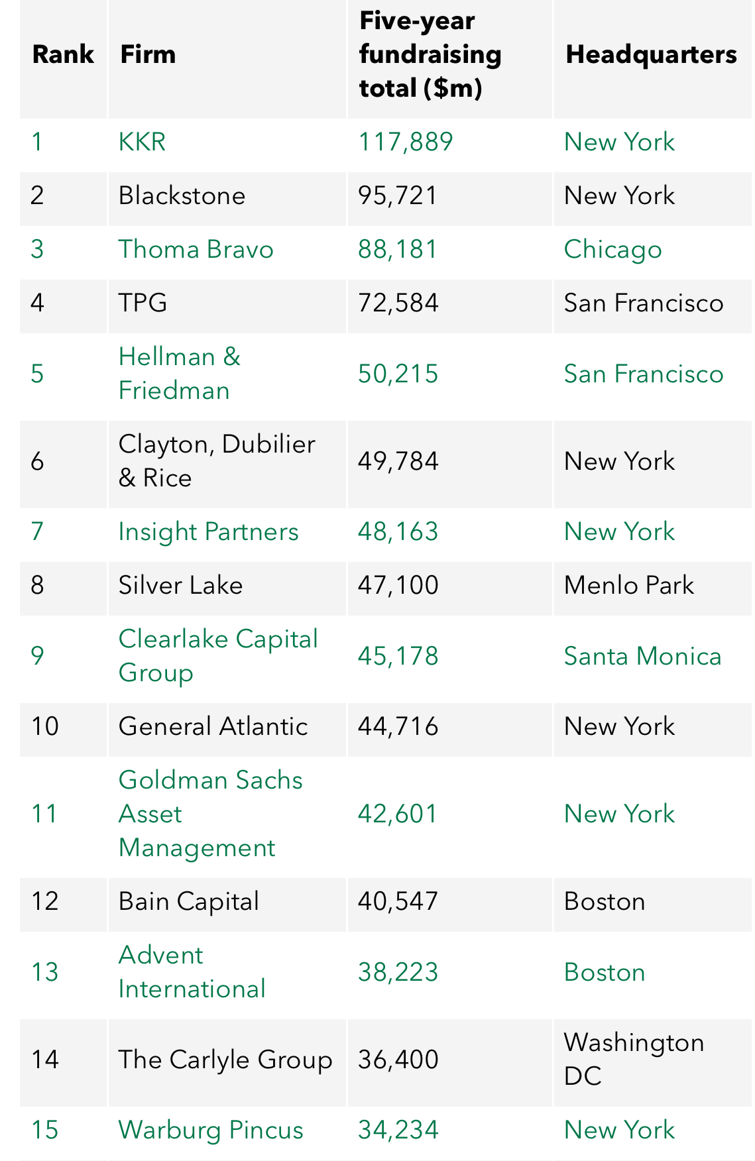Image resolution: width=755 pixels, height=1161 pixels.
Task: Click the Firm column header
Action: pos(148,54)
